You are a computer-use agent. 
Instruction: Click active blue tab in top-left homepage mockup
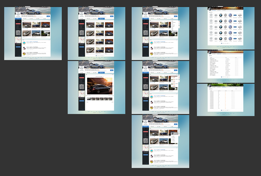[18, 19]
